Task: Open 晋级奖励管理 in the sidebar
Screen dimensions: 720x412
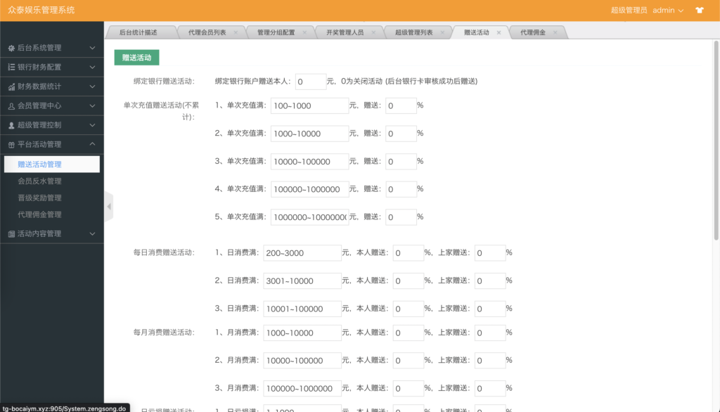Action: coord(39,198)
